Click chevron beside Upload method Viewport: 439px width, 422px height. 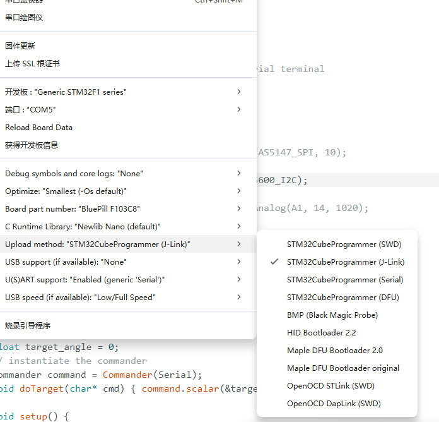tap(238, 244)
